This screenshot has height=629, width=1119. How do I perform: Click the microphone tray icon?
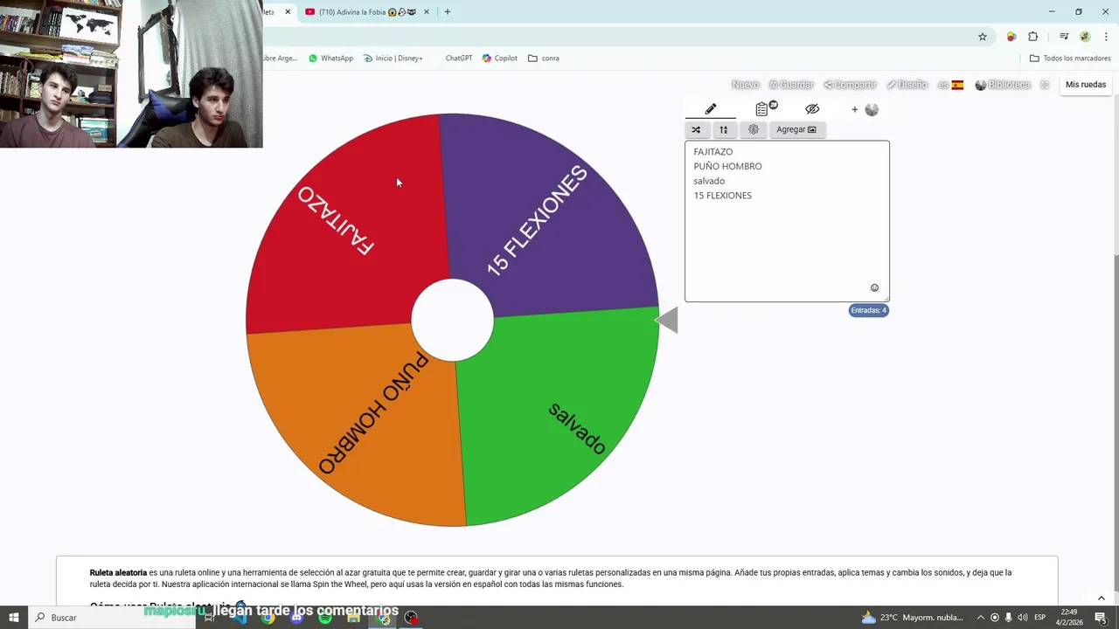1009,618
